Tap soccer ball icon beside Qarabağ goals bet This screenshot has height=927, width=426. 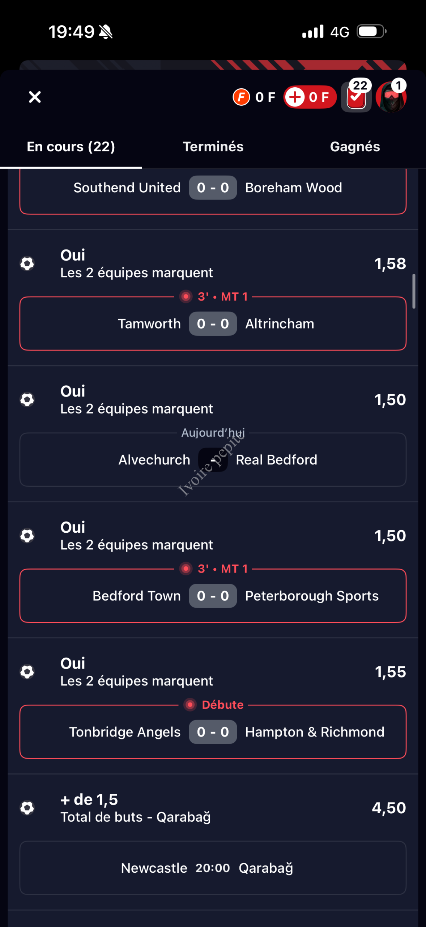(27, 808)
